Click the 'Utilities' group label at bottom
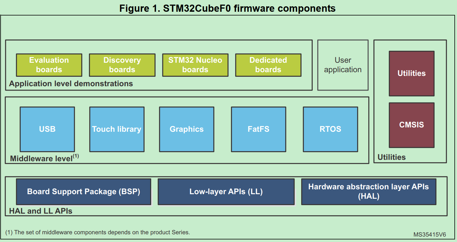Screen dimensions: 457x242 pyautogui.click(x=392, y=157)
